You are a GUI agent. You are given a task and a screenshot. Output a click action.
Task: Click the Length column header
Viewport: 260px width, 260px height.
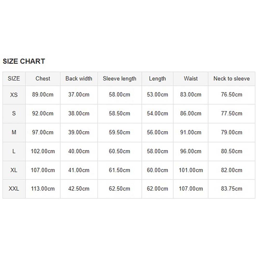(157, 79)
